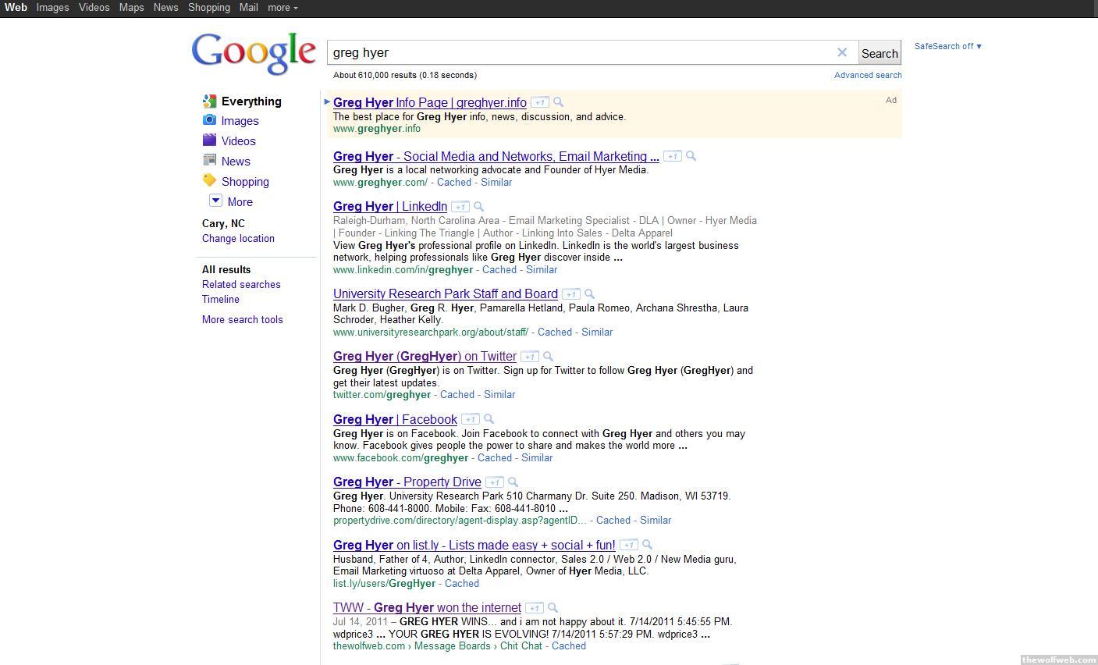Toggle +1 on University Research Park result
1098x665 pixels.
570,294
